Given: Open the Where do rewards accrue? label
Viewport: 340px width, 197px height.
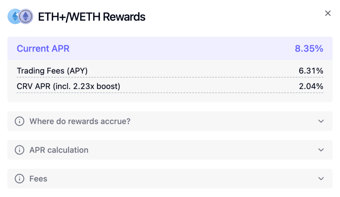Looking at the screenshot, I should [x=80, y=121].
